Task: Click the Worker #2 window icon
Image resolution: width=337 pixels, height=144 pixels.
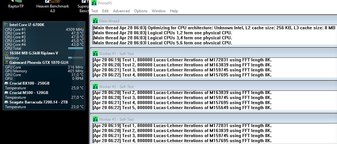Action: [95, 86]
